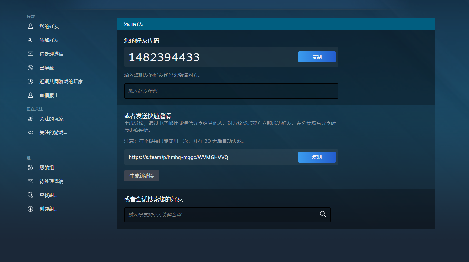The image size is (469, 262).
Task: Click friend code 1482394433
Action: pos(164,57)
